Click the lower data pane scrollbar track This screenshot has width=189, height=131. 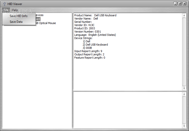[184, 110]
